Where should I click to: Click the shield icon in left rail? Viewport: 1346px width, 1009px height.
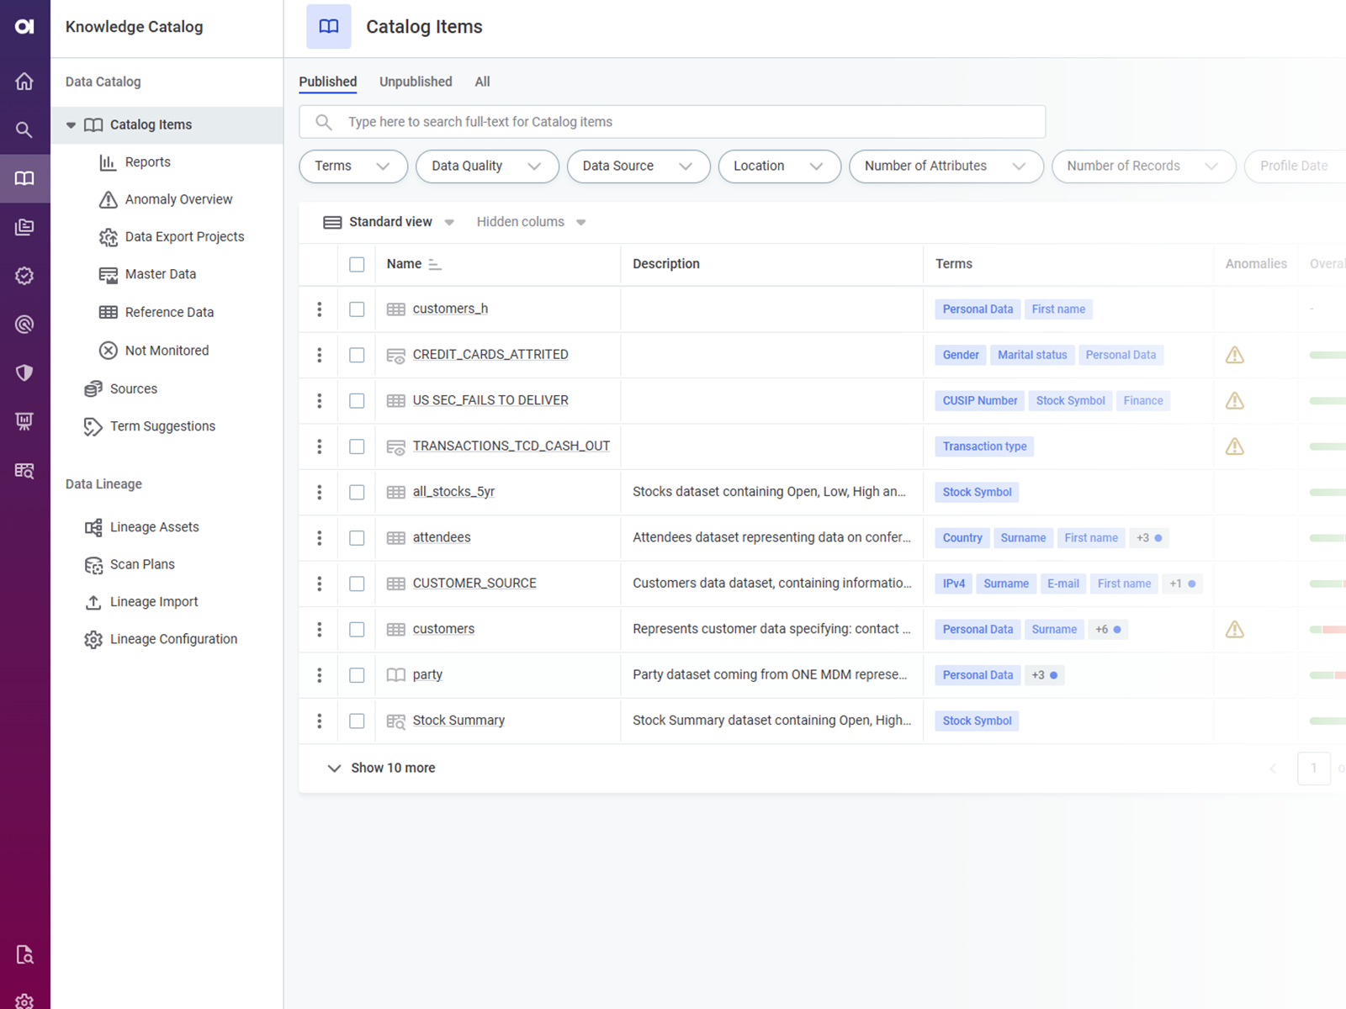click(x=24, y=372)
